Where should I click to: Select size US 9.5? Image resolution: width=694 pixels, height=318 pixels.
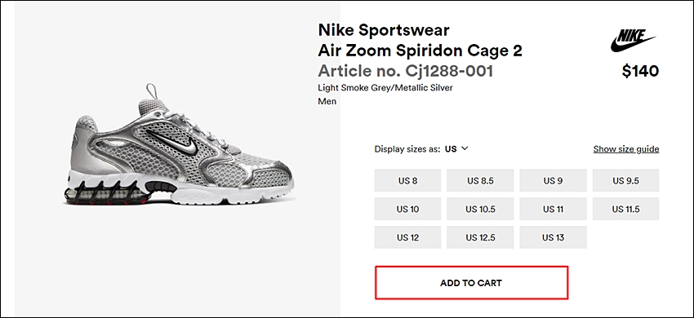(626, 180)
